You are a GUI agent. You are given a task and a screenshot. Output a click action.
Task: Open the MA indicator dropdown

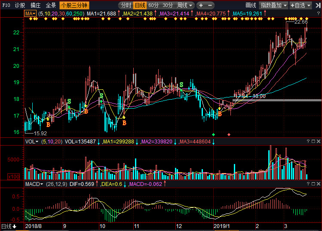30,14
